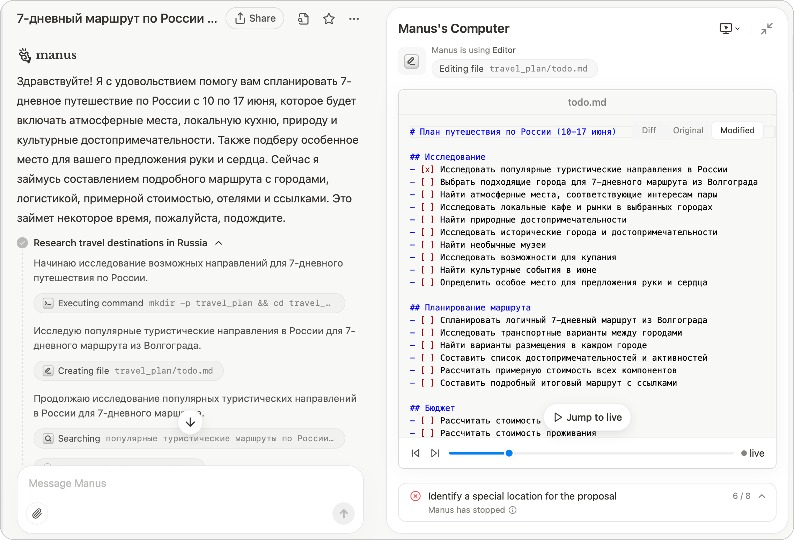
Task: Click the checkbox for Найти атмосферные места
Action: coord(427,195)
